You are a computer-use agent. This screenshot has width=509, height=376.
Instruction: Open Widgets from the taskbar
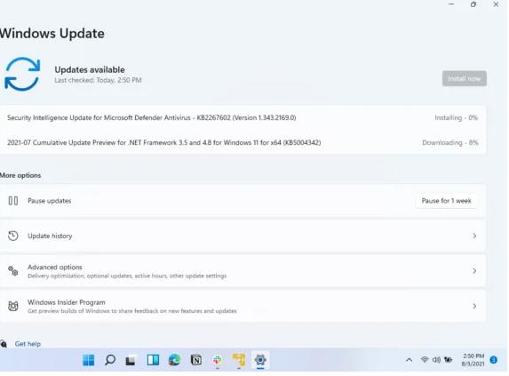click(x=153, y=360)
